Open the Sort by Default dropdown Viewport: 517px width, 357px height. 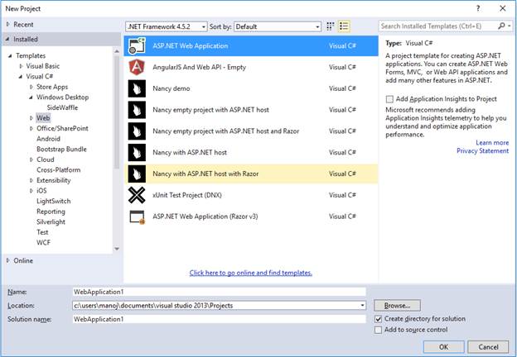click(x=317, y=26)
